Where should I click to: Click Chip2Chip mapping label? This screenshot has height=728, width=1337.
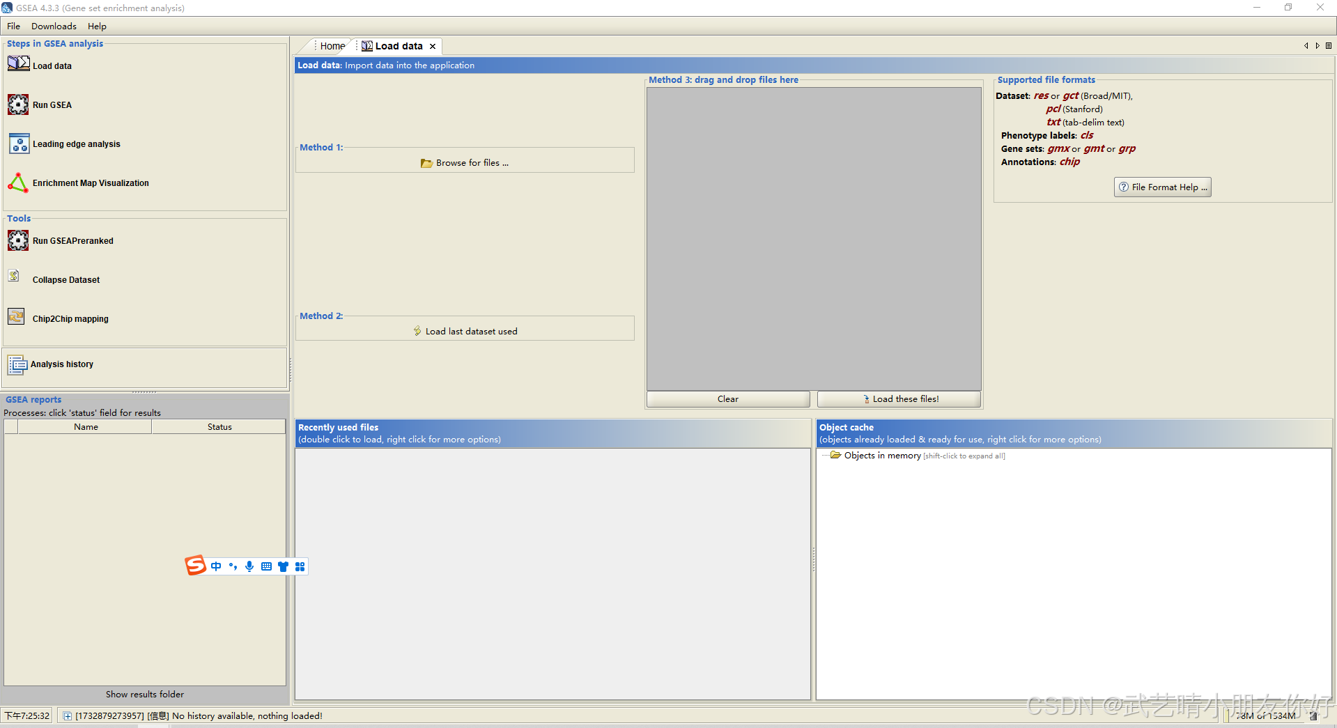[x=70, y=319]
